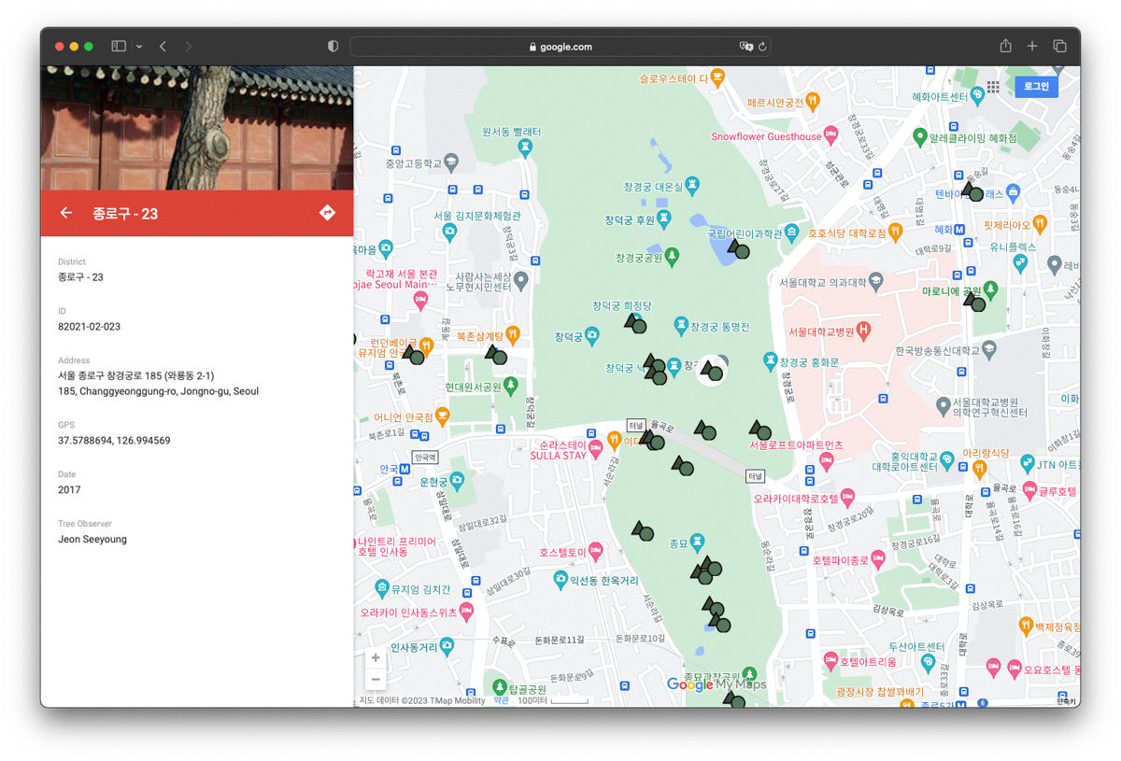Image resolution: width=1121 pixels, height=761 pixels.
Task: Open the Google apps grid
Action: (993, 87)
